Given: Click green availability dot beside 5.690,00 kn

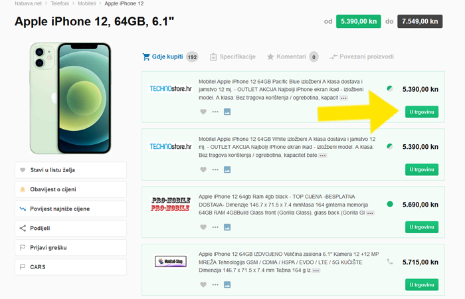Looking at the screenshot, I should 390,204.
